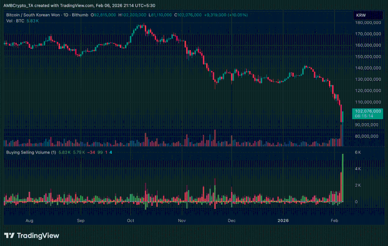Click the Oct label on time axis

pyautogui.click(x=130, y=221)
